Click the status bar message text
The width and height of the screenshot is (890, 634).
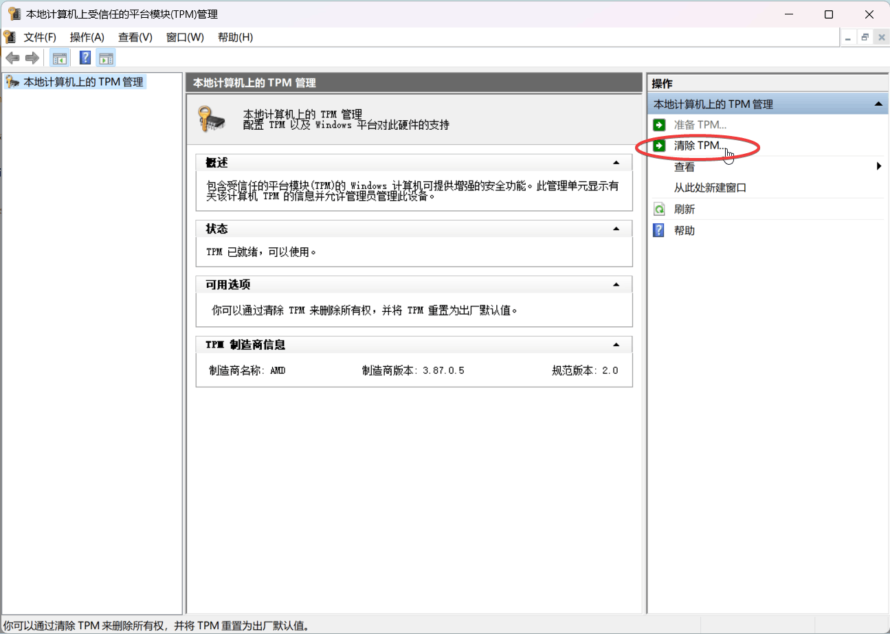tap(156, 625)
